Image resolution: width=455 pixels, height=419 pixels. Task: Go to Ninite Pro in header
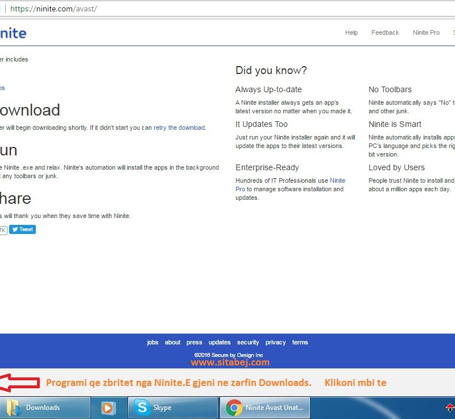tap(426, 32)
